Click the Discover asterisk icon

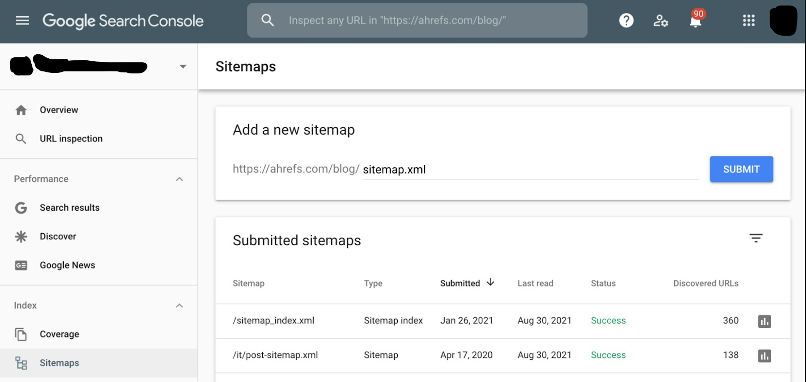click(x=21, y=236)
